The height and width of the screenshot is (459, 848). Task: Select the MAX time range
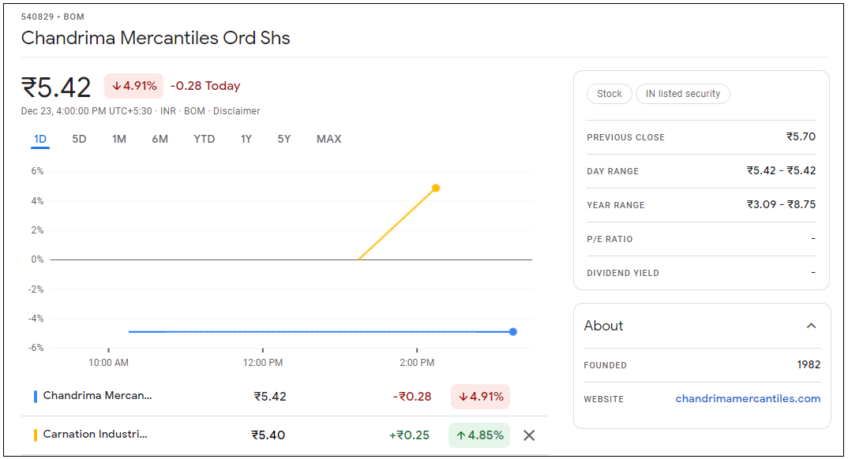329,140
